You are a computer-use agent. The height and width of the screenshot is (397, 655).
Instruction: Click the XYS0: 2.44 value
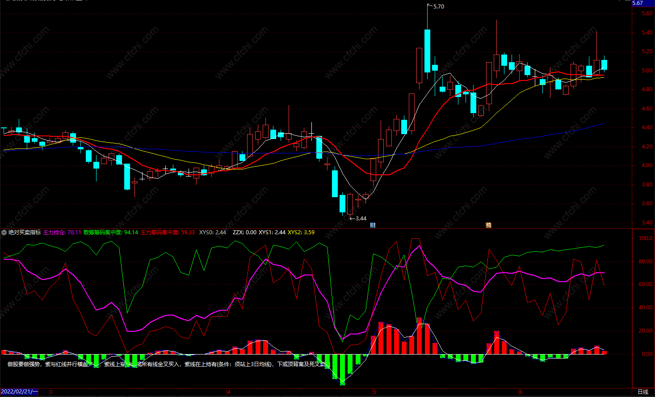coord(213,232)
